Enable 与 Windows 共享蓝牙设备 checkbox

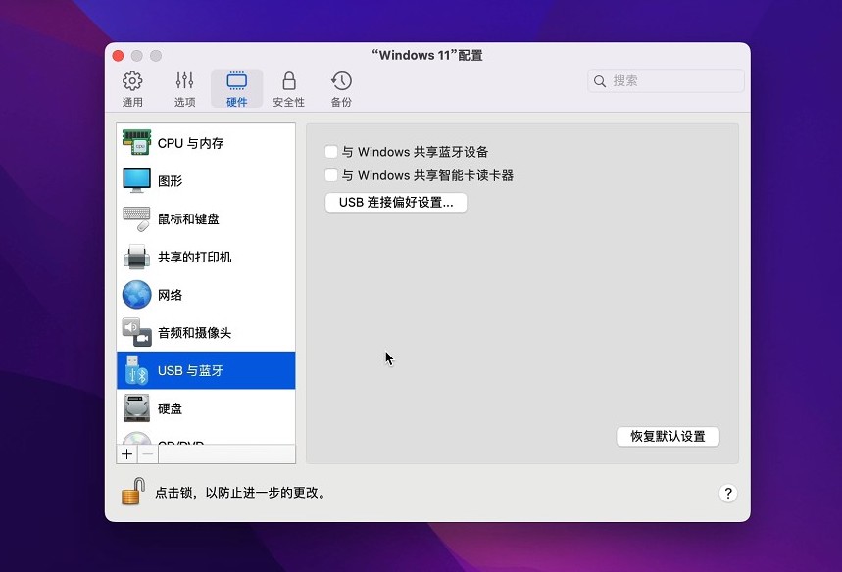331,152
